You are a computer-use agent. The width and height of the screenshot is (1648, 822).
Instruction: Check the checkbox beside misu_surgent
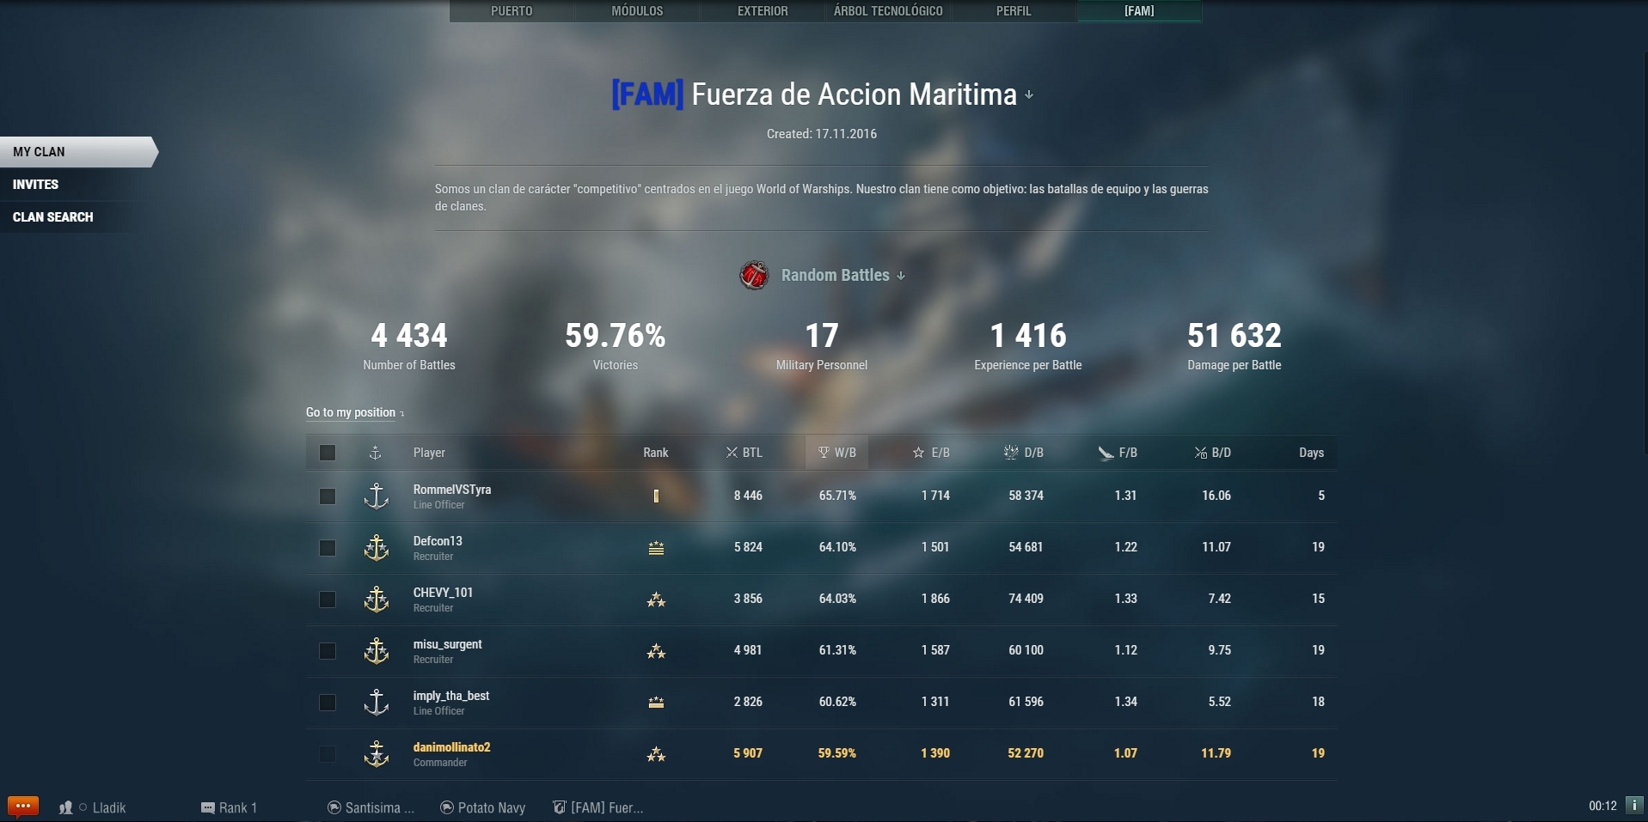pos(328,651)
